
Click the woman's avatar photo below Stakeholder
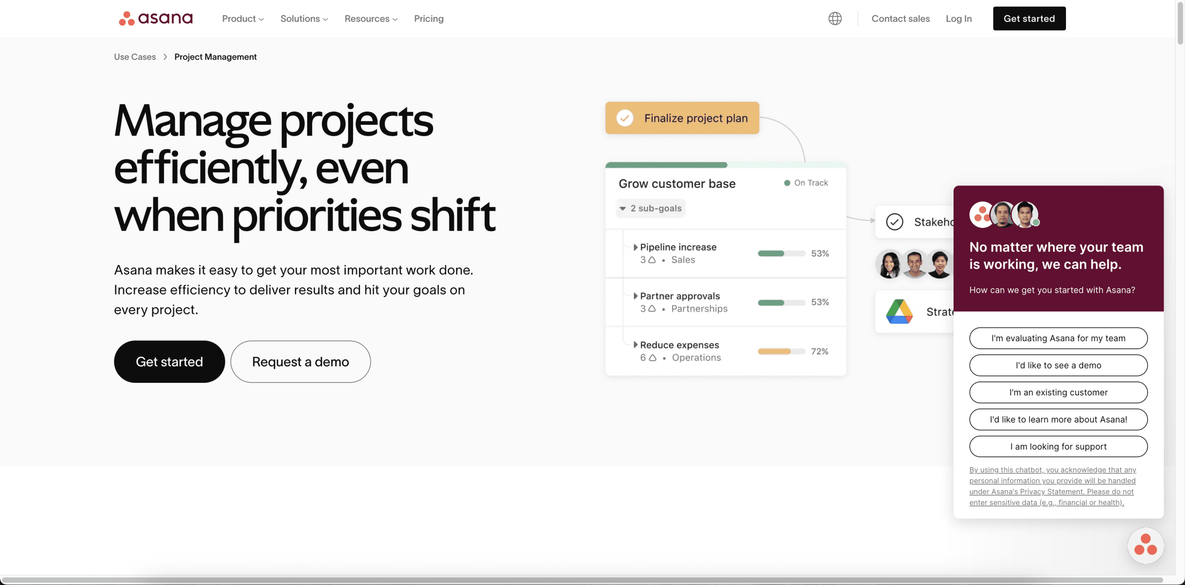pos(889,265)
